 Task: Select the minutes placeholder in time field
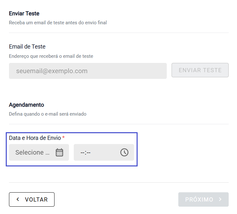tap(88, 153)
